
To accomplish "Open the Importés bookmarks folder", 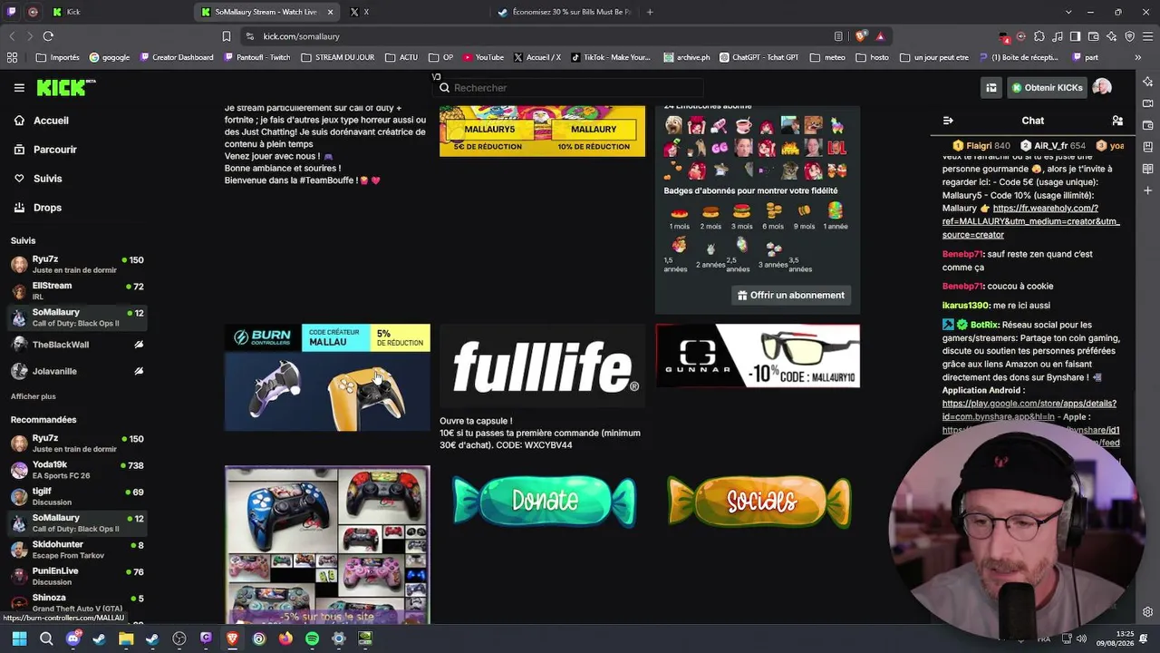I will (58, 57).
